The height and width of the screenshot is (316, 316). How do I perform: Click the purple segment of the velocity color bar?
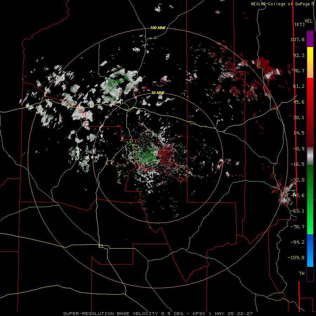(x=310, y=39)
